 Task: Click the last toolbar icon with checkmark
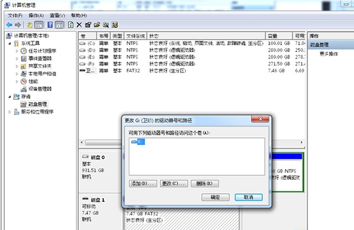(115, 25)
